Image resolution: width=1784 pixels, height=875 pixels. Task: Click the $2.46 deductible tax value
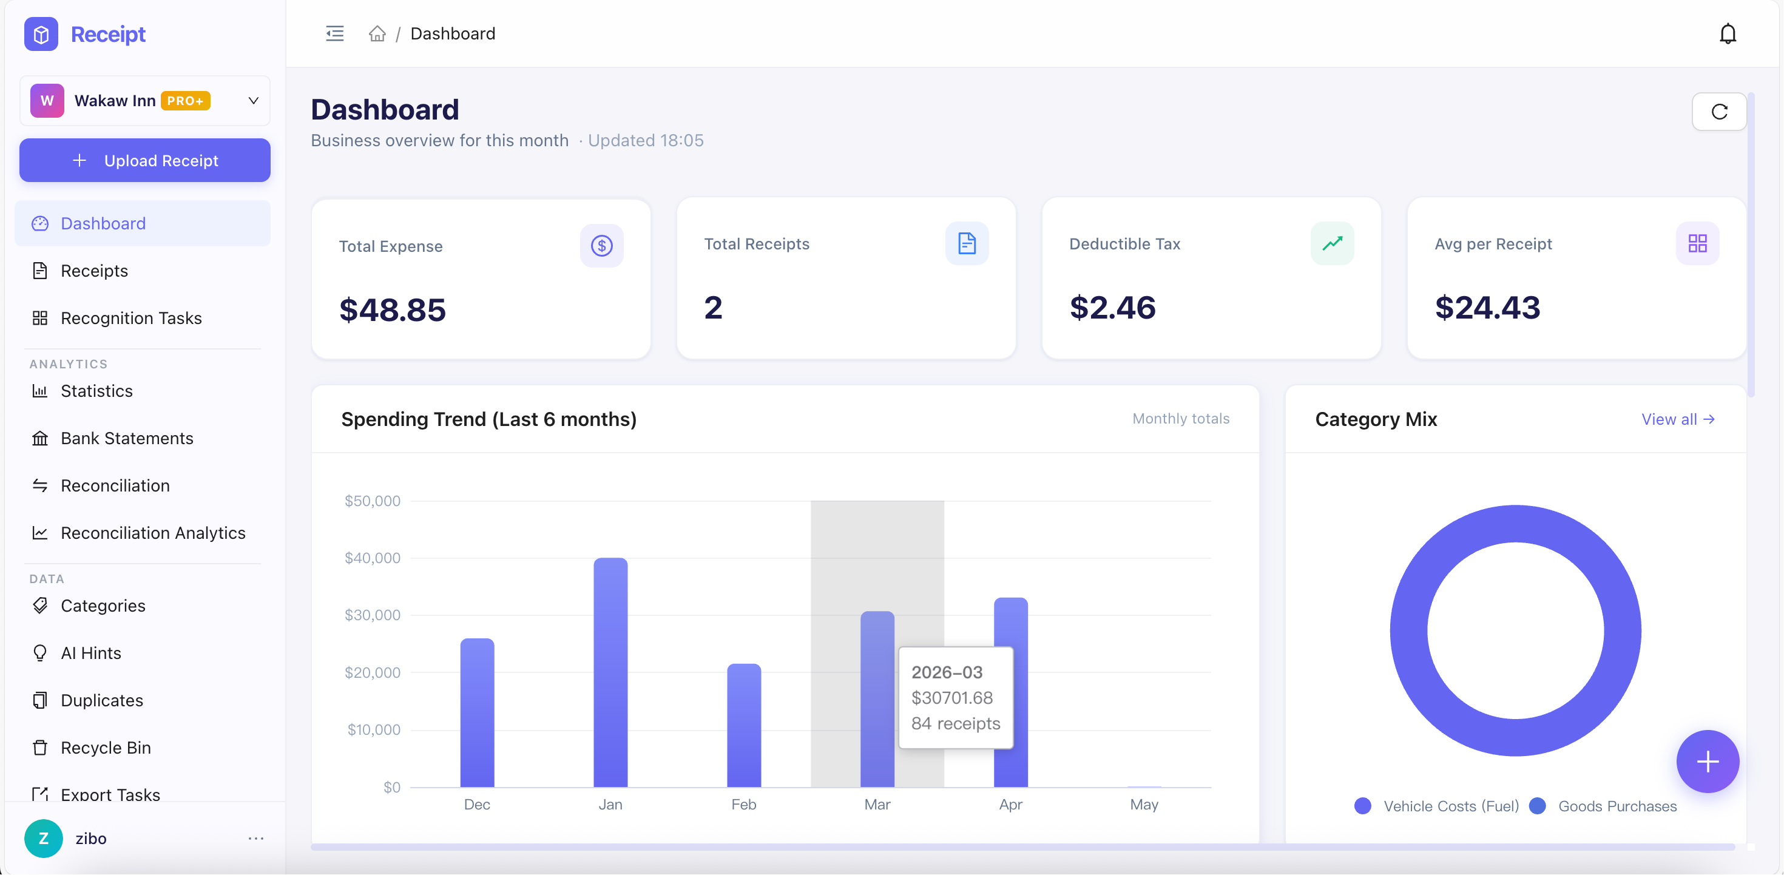tap(1112, 308)
